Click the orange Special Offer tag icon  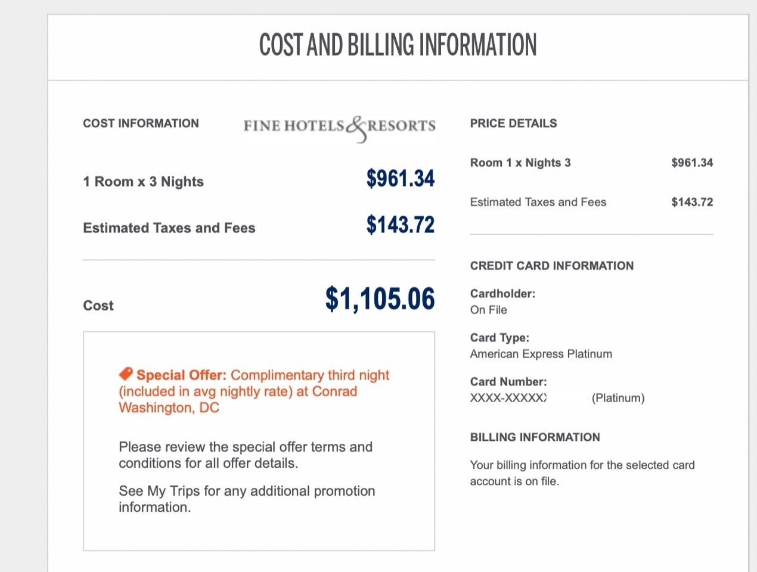126,374
